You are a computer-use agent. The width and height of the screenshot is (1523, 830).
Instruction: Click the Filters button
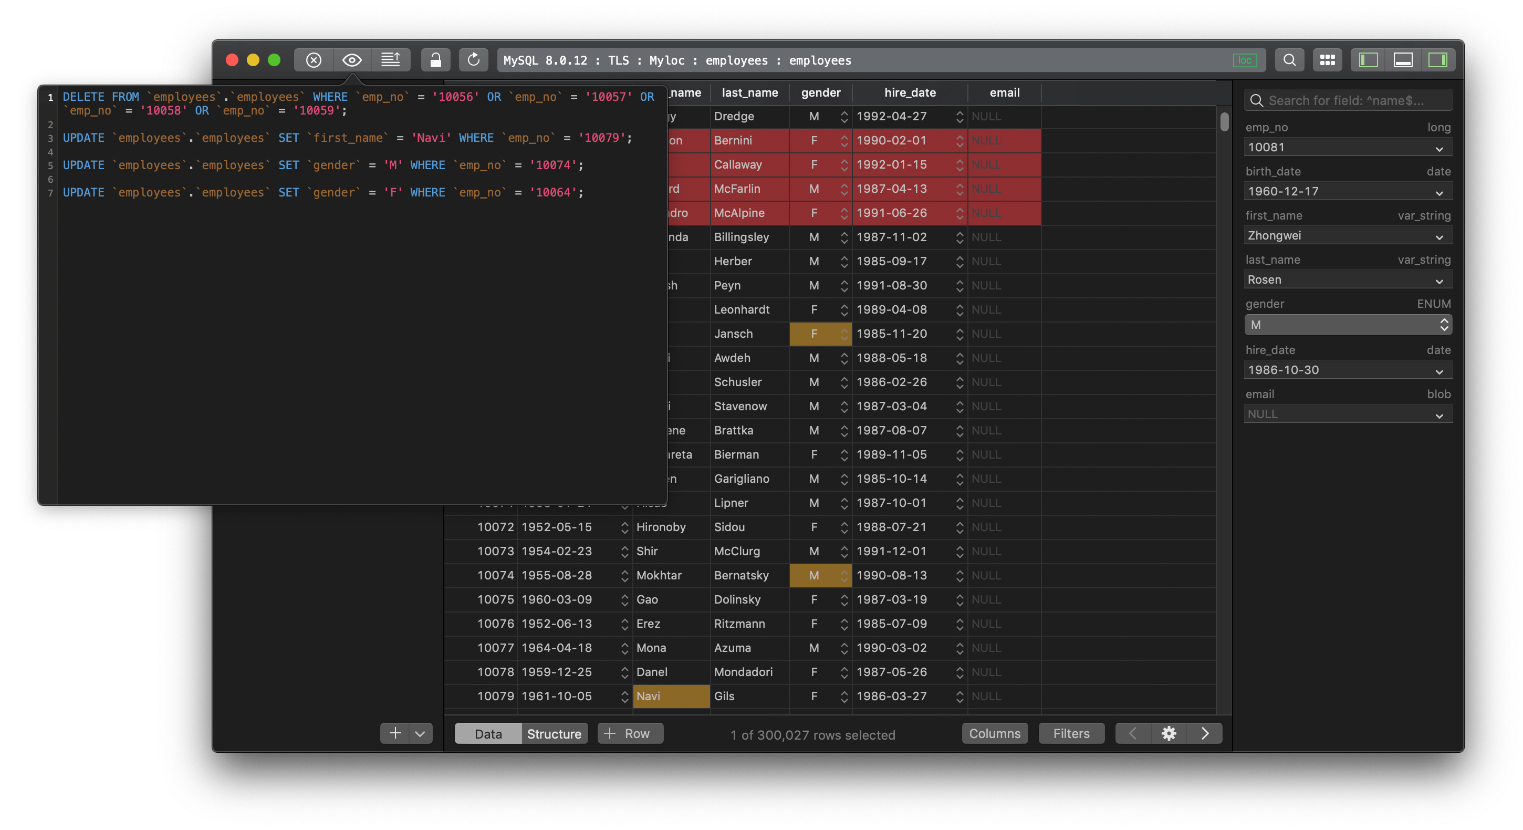1071,733
